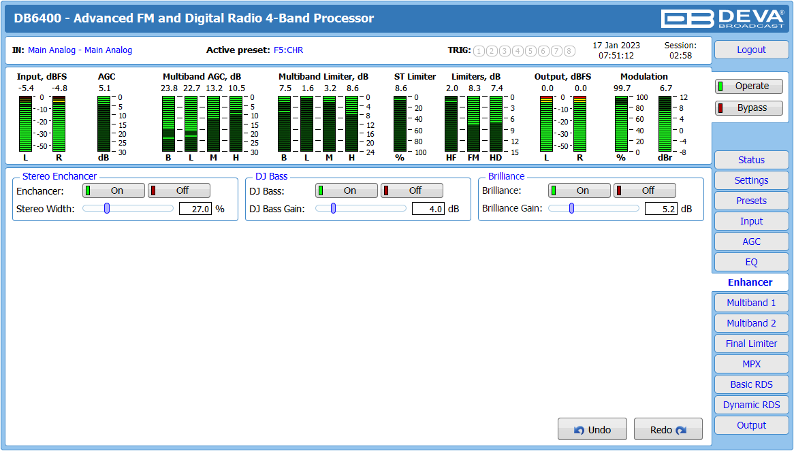Click the Undo button
Screen dimensions: 794x451
coord(592,429)
